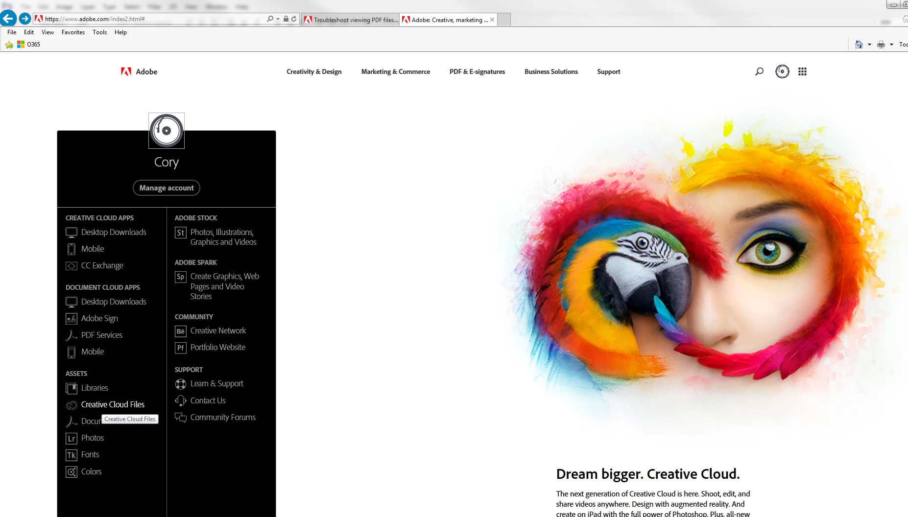Expand the Home button dropdown arrow
The height and width of the screenshot is (517, 908).
click(869, 45)
